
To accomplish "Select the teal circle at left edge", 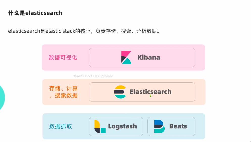I will pyautogui.click(x=2, y=98).
